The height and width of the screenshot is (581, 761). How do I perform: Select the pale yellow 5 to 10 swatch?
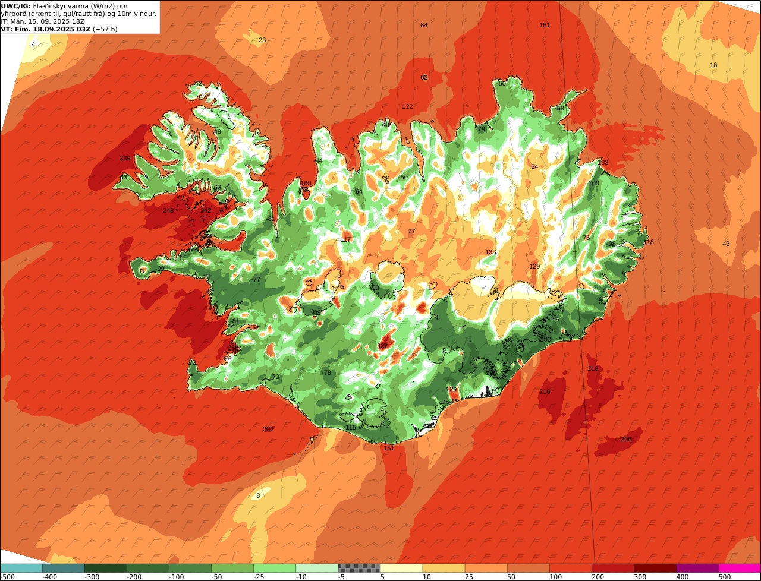tap(401, 568)
